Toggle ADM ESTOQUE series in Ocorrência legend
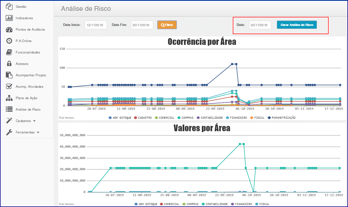Viewport: 348px width, 207px height. (120, 118)
